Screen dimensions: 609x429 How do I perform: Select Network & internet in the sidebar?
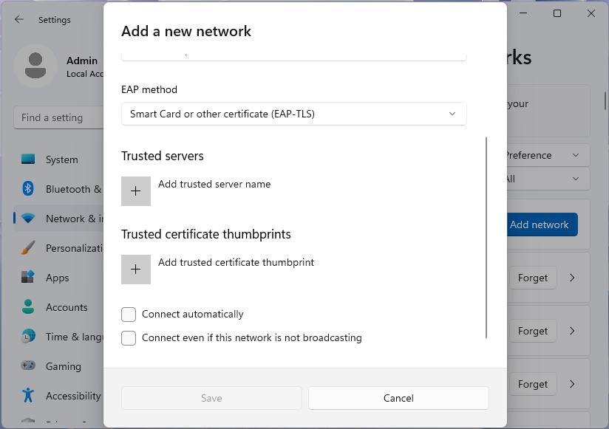[x=29, y=219]
